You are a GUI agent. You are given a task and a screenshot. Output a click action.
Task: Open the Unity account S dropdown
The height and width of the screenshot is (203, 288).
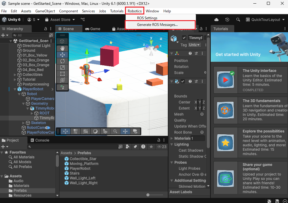coord(34,20)
